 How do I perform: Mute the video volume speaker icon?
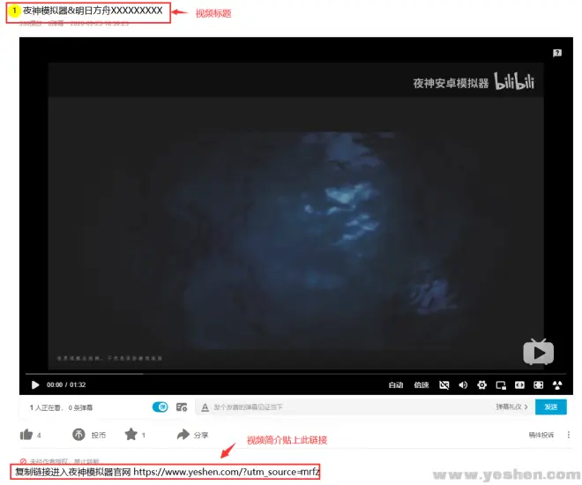(x=463, y=385)
